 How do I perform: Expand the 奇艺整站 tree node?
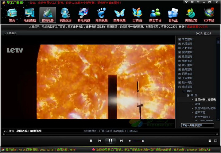coord(180,40)
